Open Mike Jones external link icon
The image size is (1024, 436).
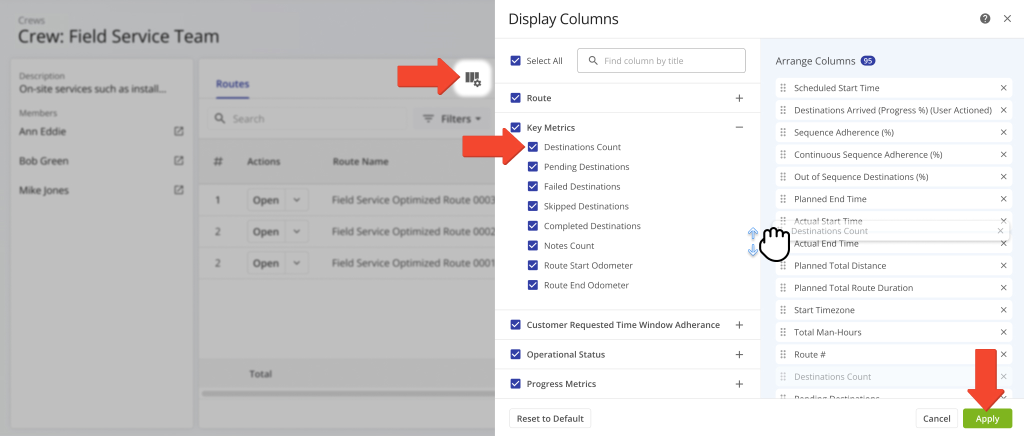click(x=178, y=190)
